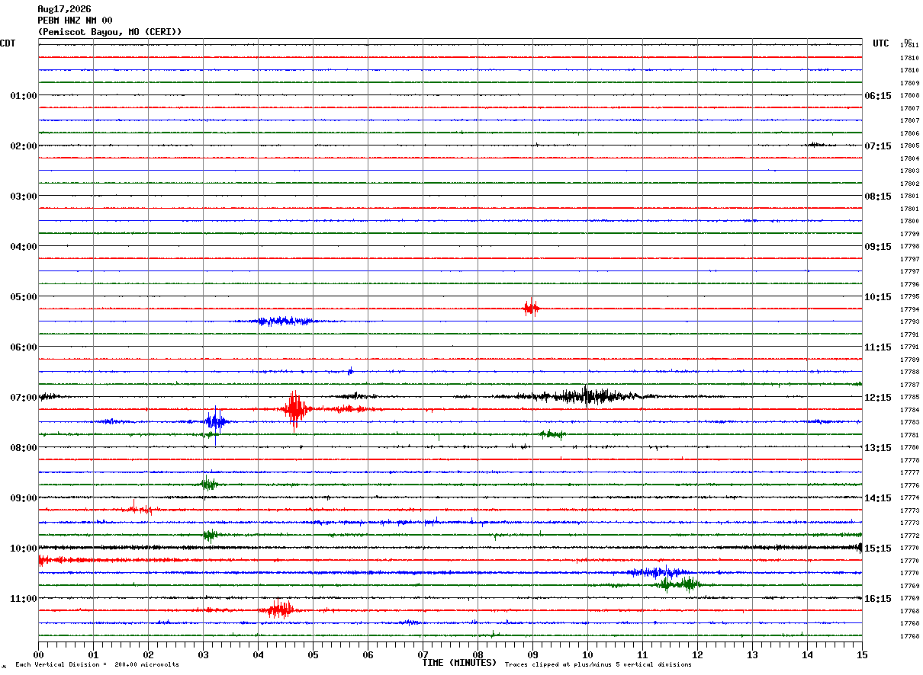This screenshot has height=675, width=923.
Task: Select the 05:00 CDT hour label
Action: (24, 297)
